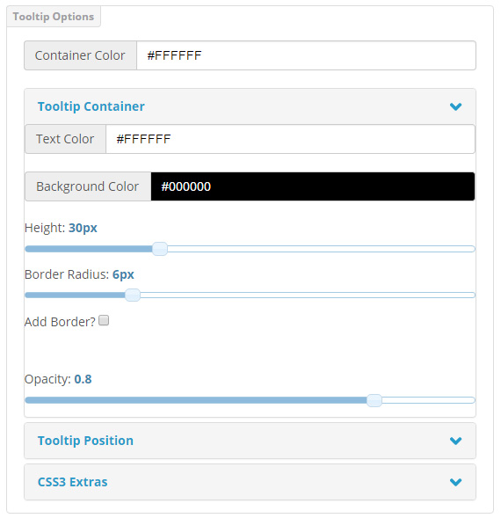The width and height of the screenshot is (501, 518).
Task: Click the Container Color input field
Action: click(306, 55)
